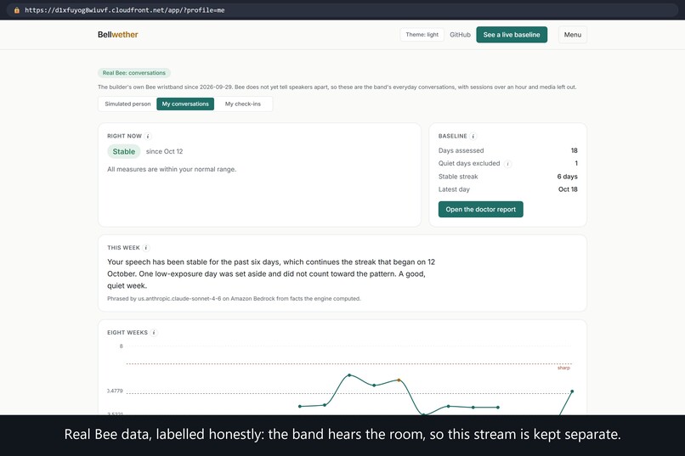Viewport: 685px width, 456px height.
Task: Show info for Quiet days excluded
Action: 507,164
